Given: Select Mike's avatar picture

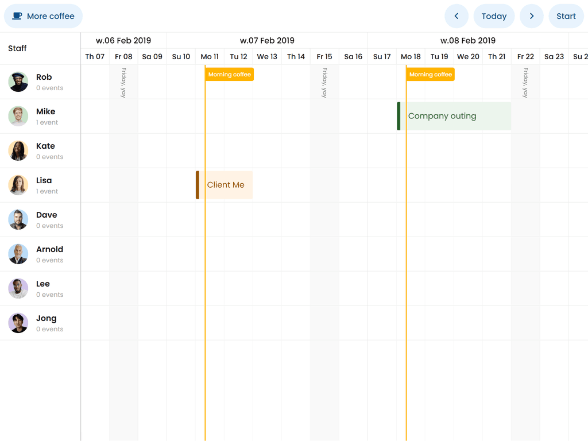Looking at the screenshot, I should click(18, 117).
